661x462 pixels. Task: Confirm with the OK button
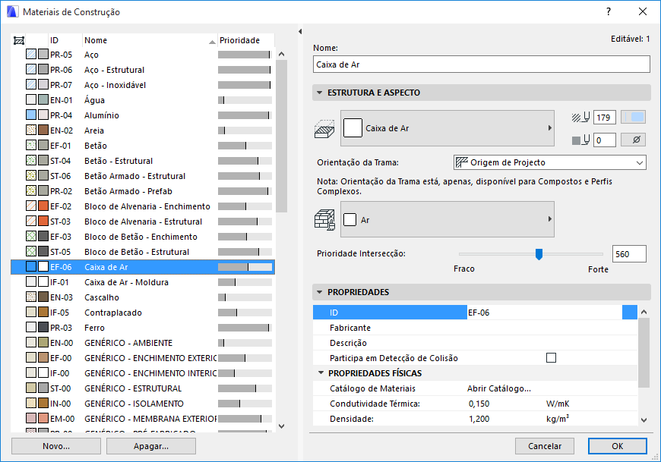[617, 446]
